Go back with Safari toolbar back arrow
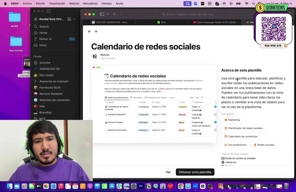 coord(114,14)
